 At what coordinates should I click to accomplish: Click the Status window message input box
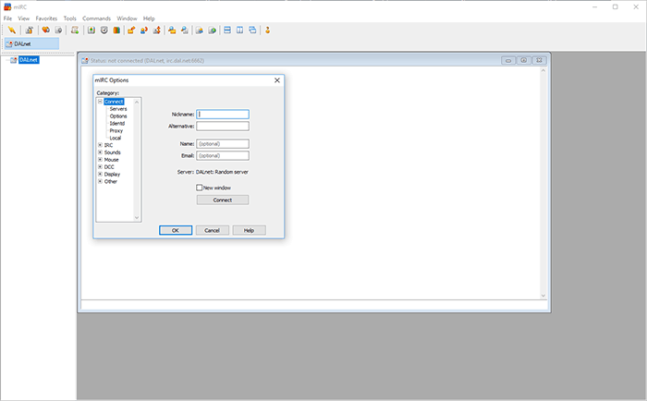pos(314,305)
